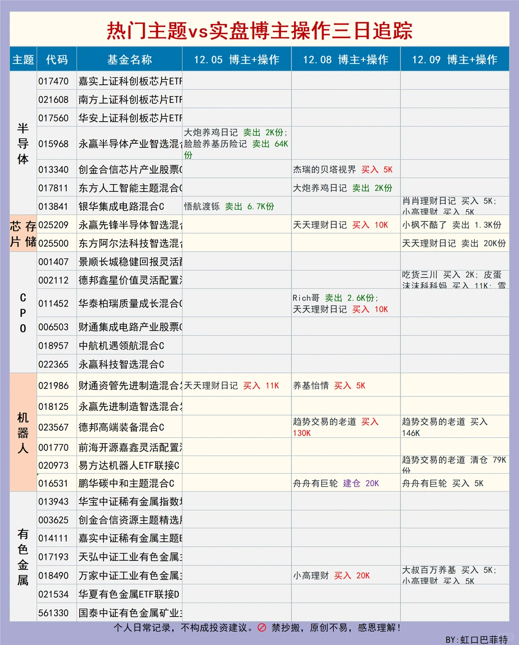Click the 基金名称 column header
This screenshot has width=519, height=645.
click(130, 59)
